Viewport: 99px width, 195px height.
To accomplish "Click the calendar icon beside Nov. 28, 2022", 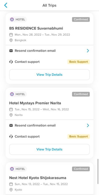I will point(11,35).
